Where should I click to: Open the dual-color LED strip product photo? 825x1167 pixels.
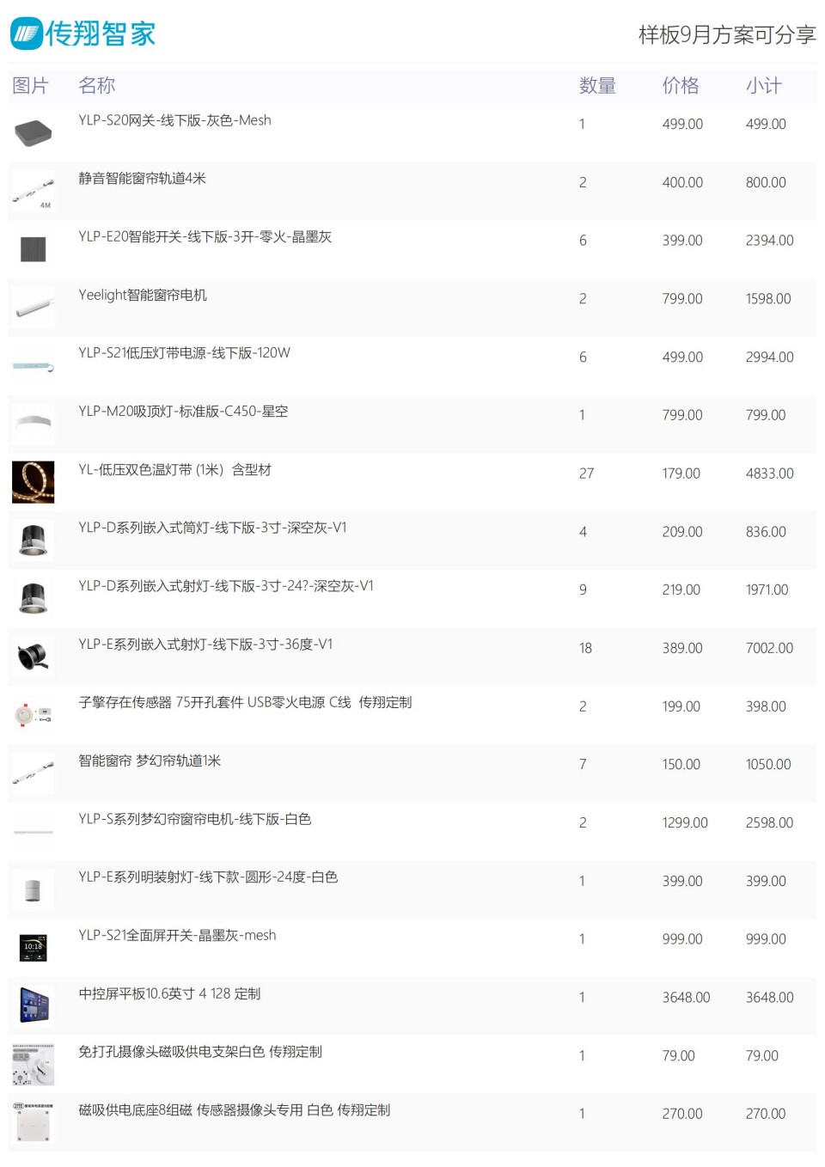[x=34, y=482]
